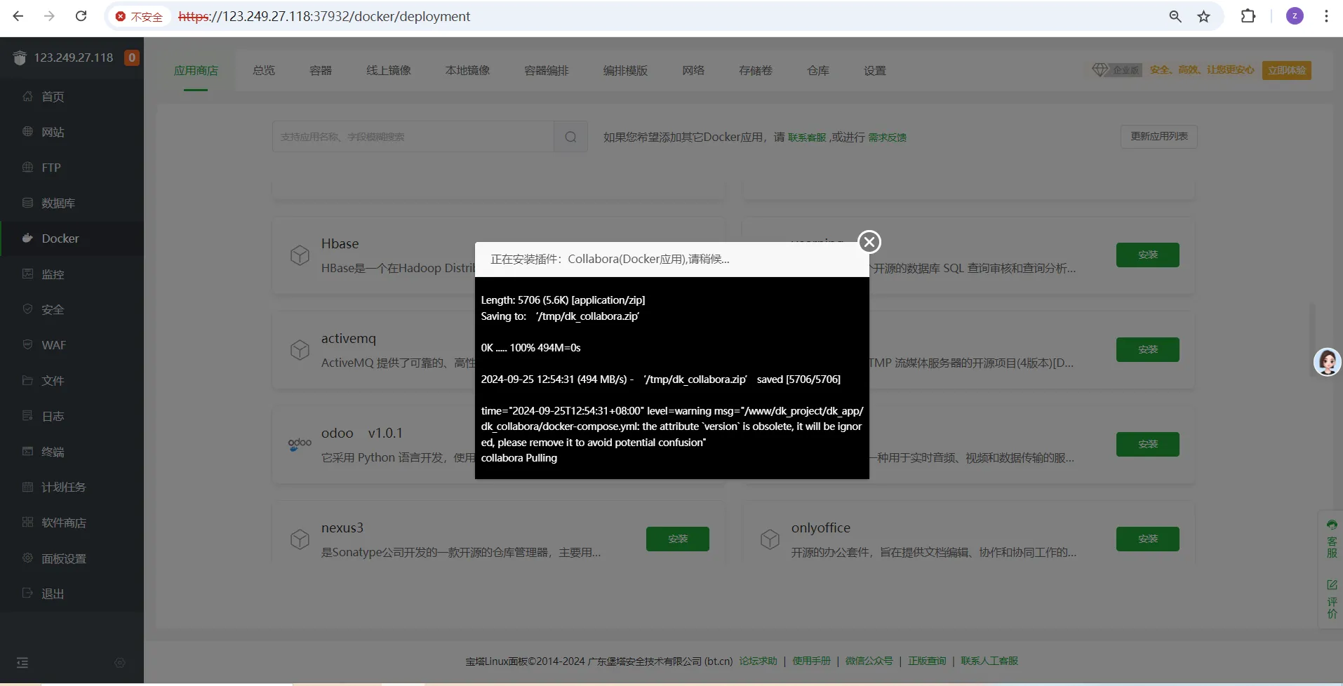Switch to the 存储卷 volumes tab
Screen dimensions: 1343x686
756,70
